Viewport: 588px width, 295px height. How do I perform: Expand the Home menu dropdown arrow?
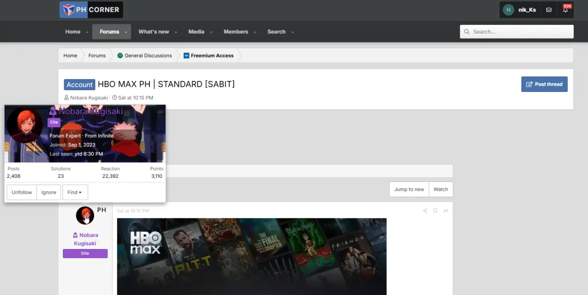(87, 32)
